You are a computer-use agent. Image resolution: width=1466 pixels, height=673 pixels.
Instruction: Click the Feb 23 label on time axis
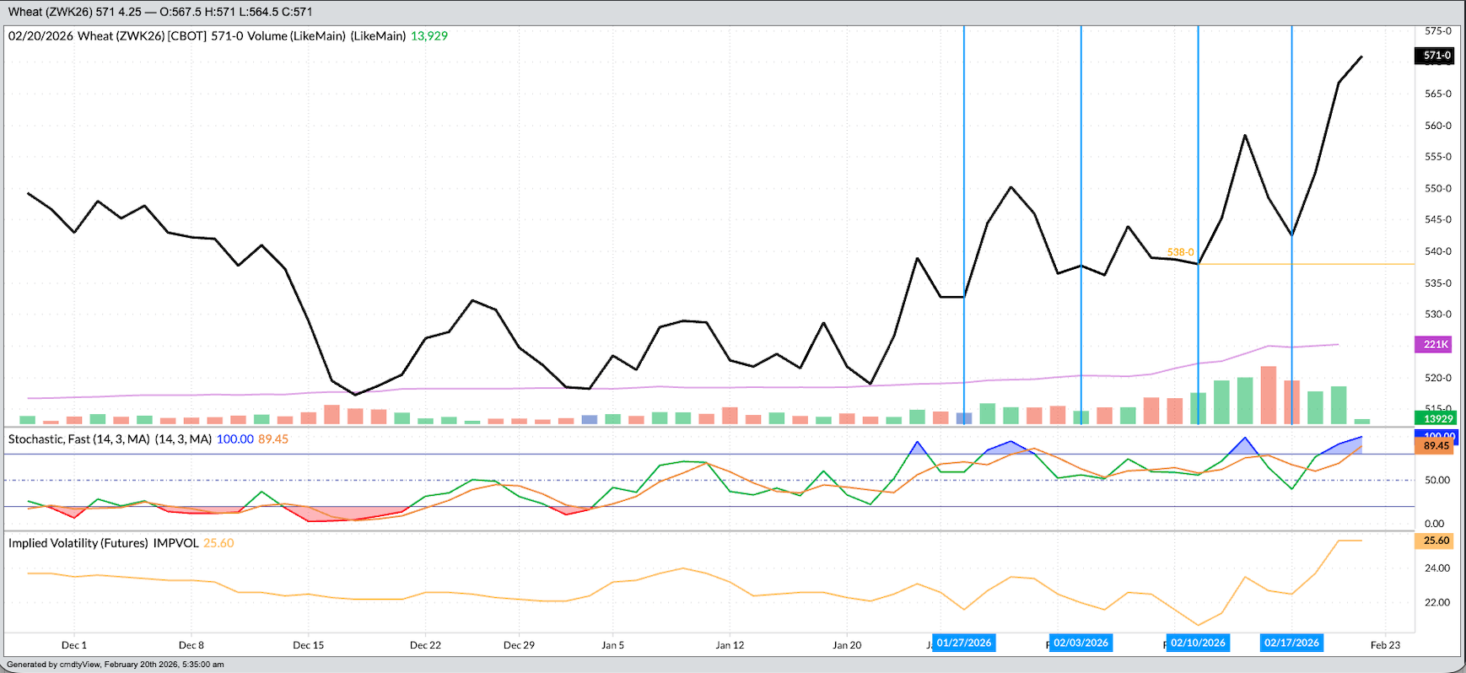click(1385, 645)
